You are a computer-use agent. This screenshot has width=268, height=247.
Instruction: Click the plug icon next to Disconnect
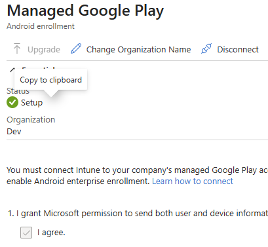(206, 48)
